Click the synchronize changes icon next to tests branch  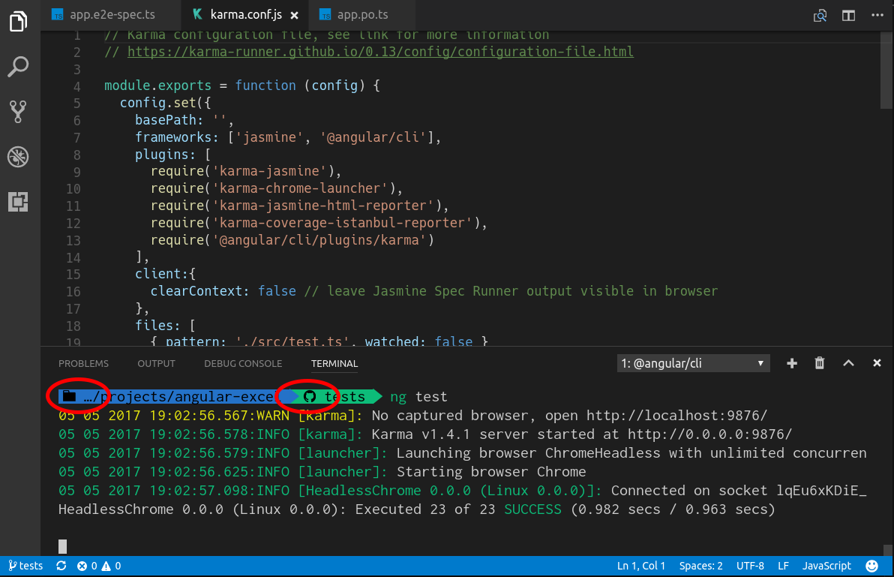tap(61, 566)
